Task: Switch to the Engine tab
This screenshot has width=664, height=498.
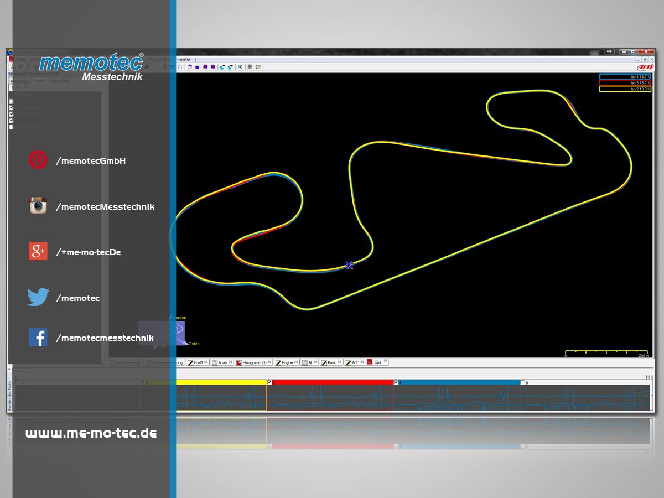Action: pos(287,362)
